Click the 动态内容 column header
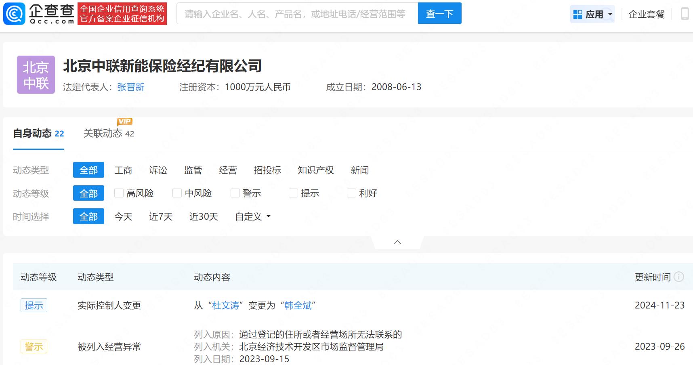 (212, 277)
